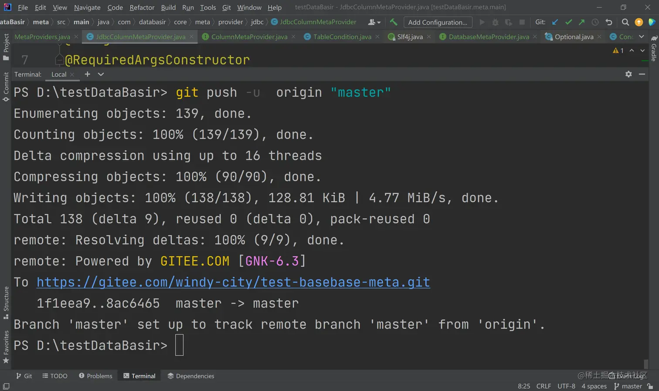659x391 pixels.
Task: Click the colorful JetBrains icon at toolbar end
Action: [652, 22]
